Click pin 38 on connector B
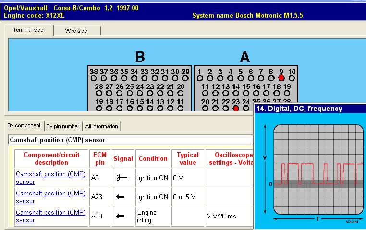366x230 pixels. click(x=94, y=78)
